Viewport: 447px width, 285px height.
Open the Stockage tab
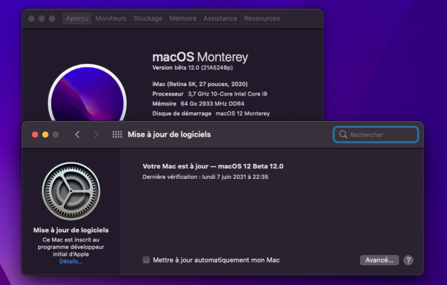click(x=148, y=18)
